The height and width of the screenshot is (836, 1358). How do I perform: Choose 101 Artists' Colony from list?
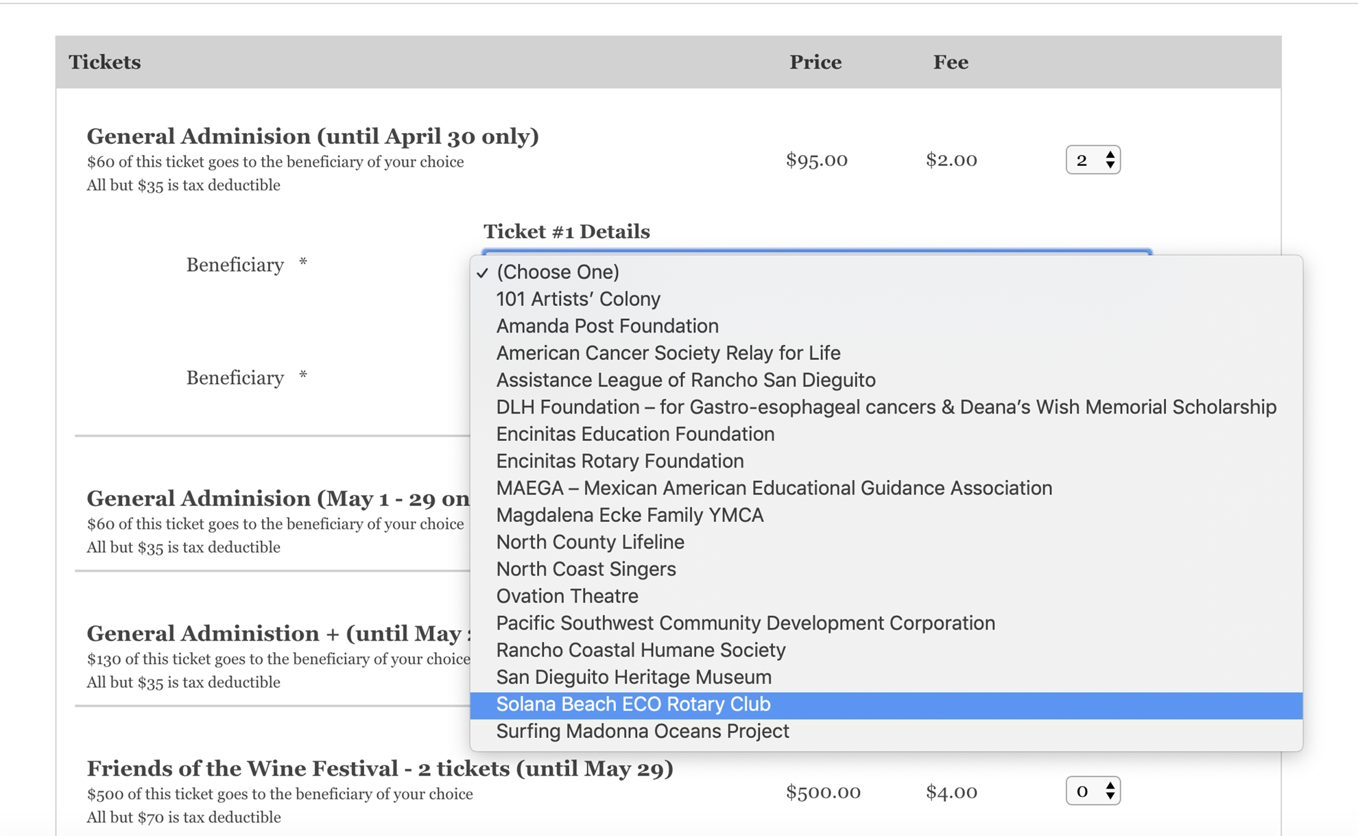tap(577, 299)
